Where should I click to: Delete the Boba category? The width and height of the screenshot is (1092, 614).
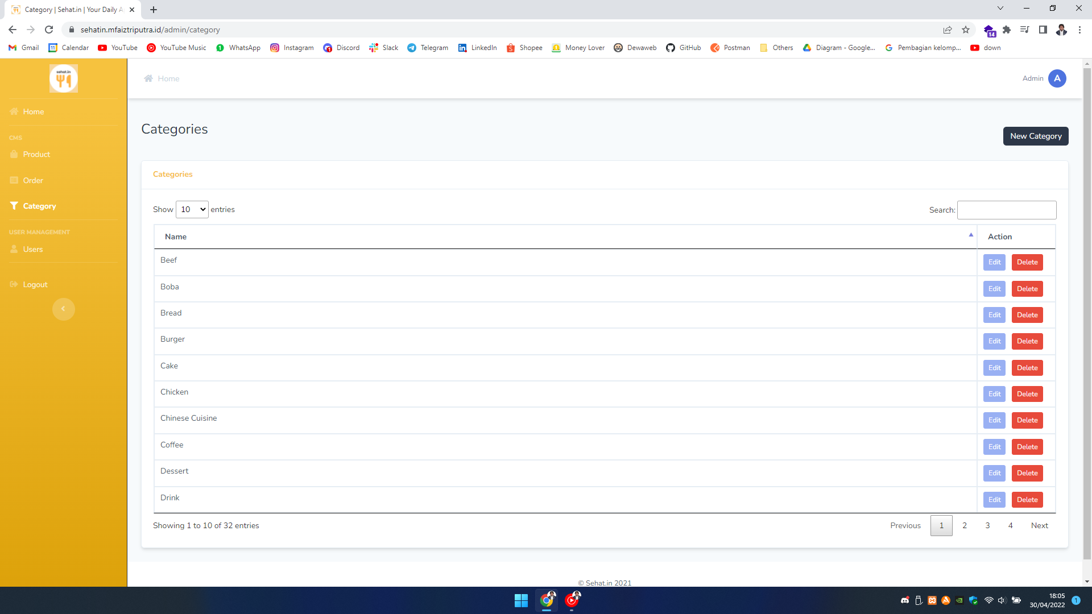(1027, 289)
